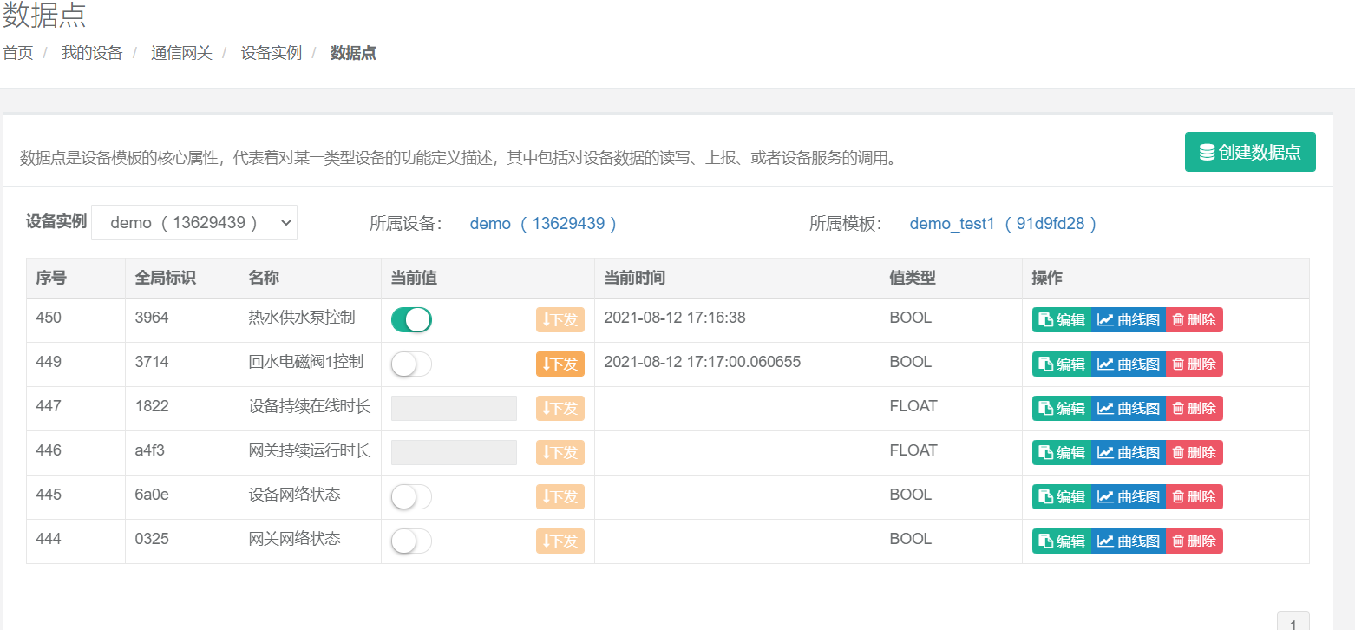Delete data point 网关持续运行时长
This screenshot has height=630, width=1355.
coord(1195,452)
